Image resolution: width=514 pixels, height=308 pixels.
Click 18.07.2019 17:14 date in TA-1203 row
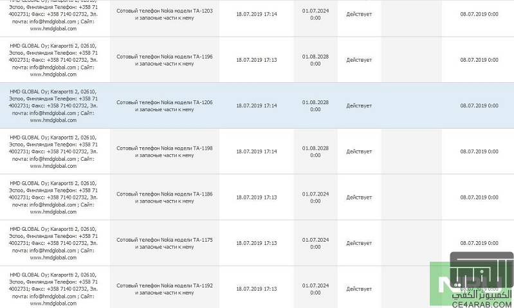click(x=256, y=14)
